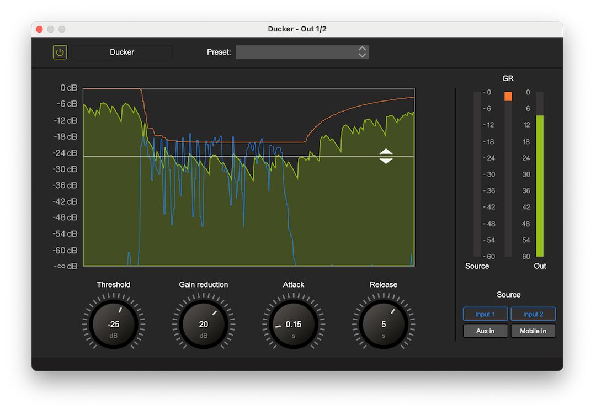The width and height of the screenshot is (596, 414).
Task: Click the Attack knob
Action: tap(293, 323)
